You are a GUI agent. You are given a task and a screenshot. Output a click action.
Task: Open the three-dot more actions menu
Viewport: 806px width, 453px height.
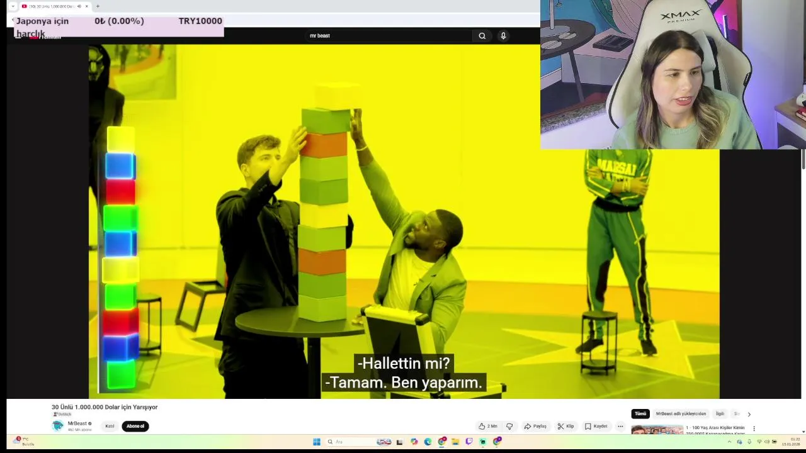coord(620,426)
